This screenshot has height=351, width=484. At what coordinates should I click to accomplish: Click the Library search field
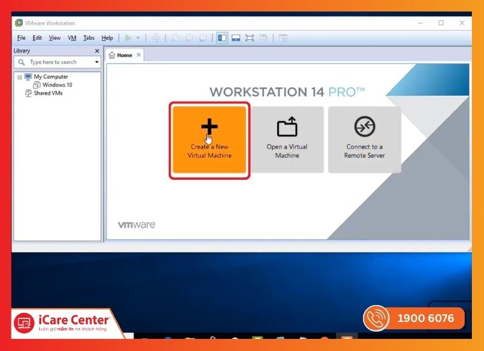(57, 62)
